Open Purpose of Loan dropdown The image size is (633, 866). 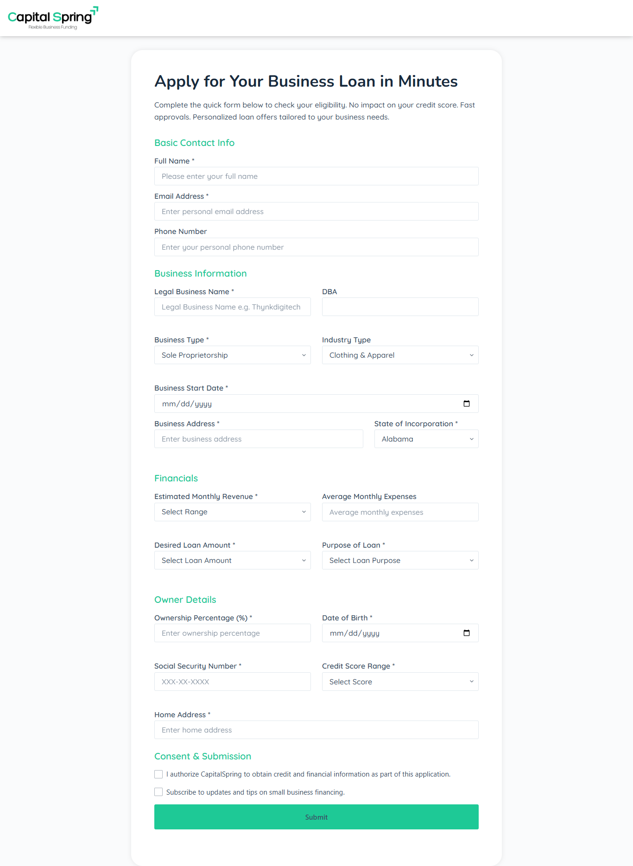click(400, 560)
